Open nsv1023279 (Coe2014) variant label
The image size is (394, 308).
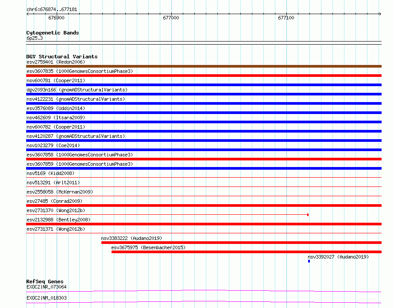(53, 145)
